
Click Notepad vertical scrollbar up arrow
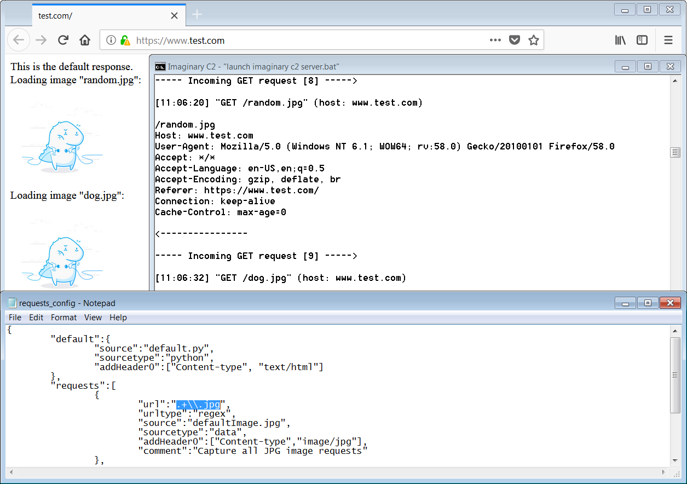[676, 331]
